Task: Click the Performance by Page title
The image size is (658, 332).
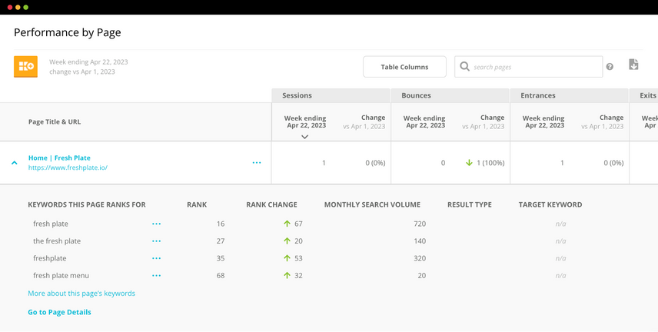Action: (x=68, y=32)
